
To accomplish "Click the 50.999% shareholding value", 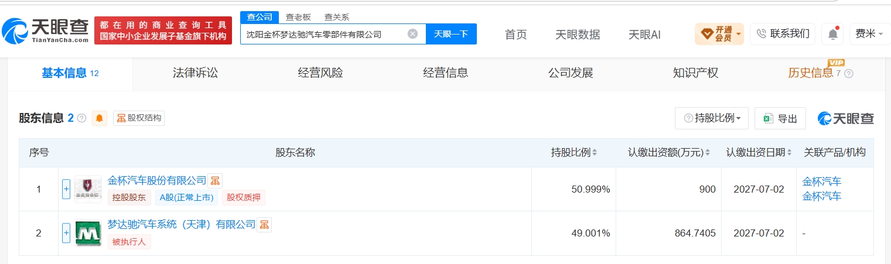I will [x=590, y=189].
